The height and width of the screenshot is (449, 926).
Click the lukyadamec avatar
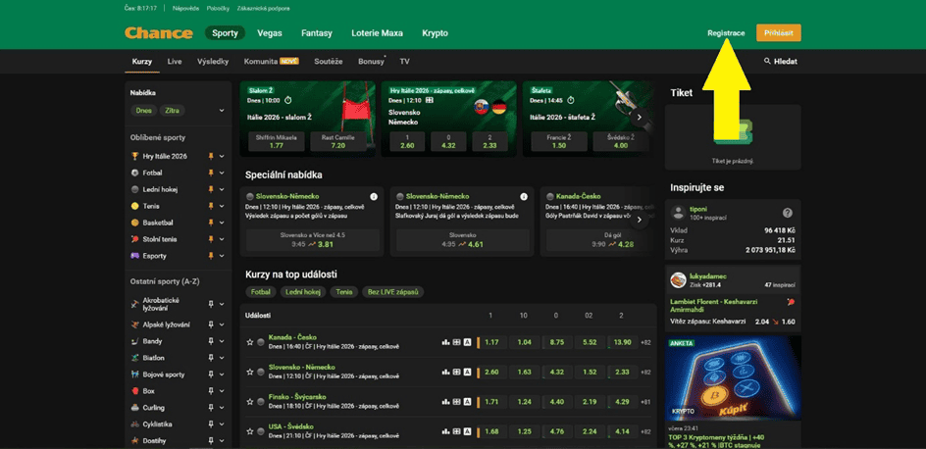(679, 279)
